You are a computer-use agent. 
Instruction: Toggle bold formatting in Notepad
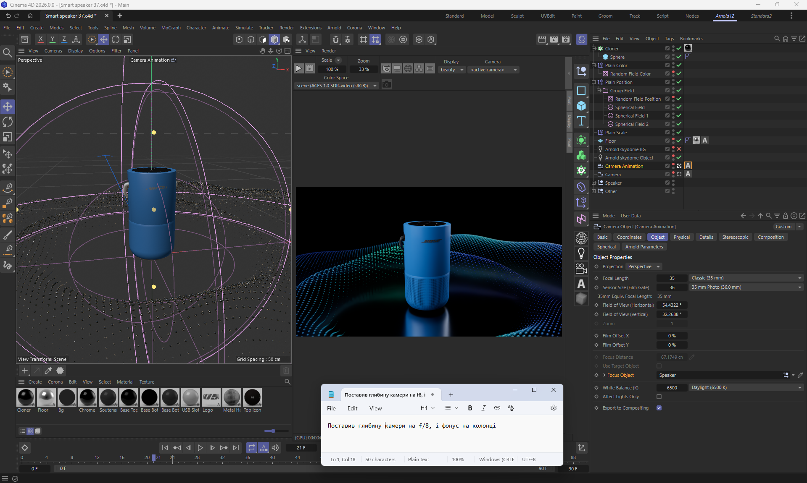(470, 408)
